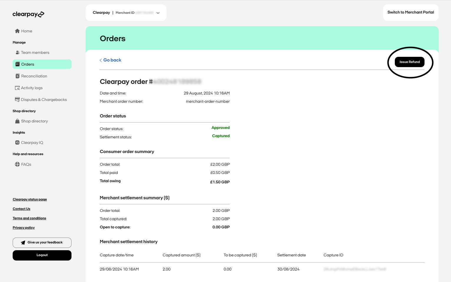The width and height of the screenshot is (451, 282).
Task: Click the Home house icon
Action: (17, 31)
